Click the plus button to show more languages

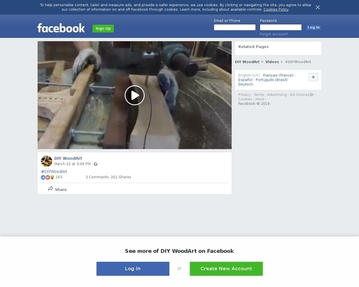tap(313, 77)
